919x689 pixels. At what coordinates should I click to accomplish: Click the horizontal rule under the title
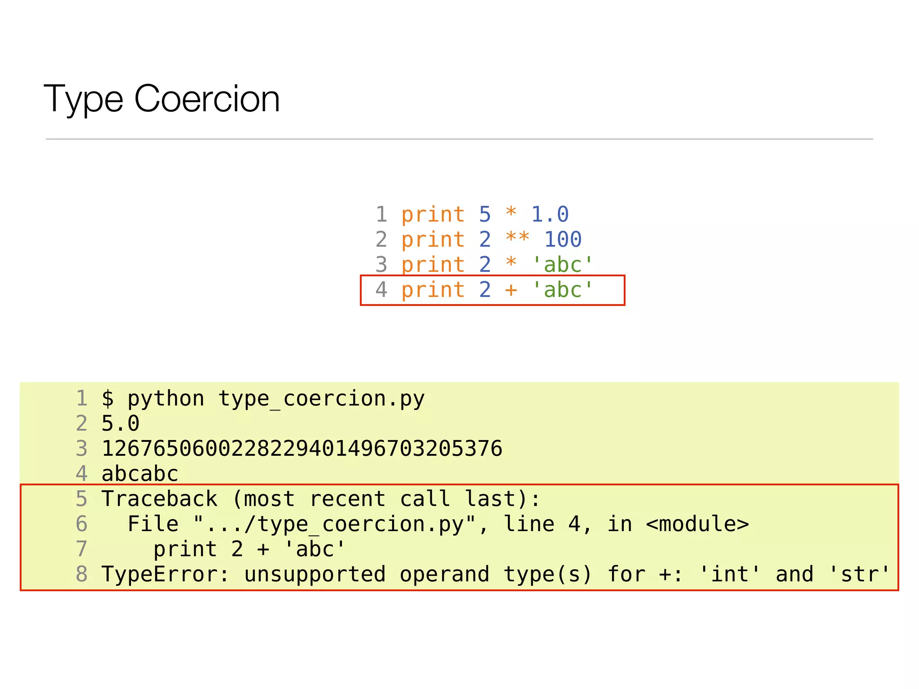point(459,139)
